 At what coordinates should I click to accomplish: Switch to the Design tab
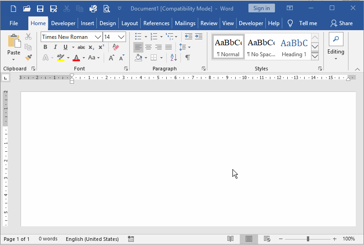(x=108, y=23)
